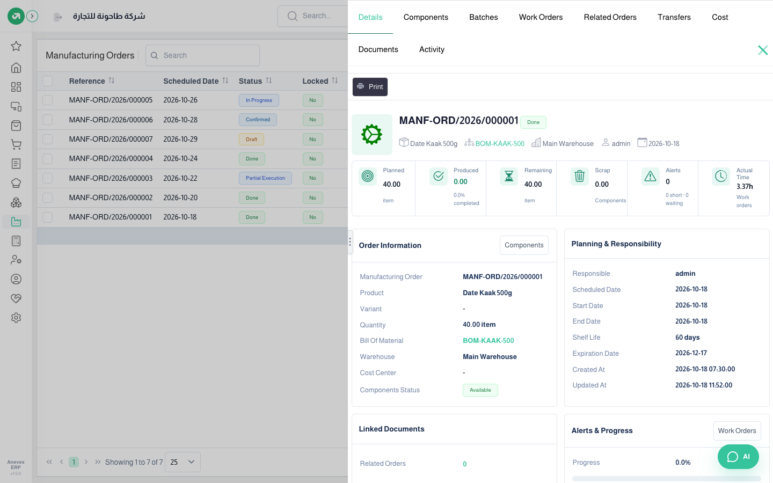Image resolution: width=773 pixels, height=483 pixels.
Task: Open the inventory cubes icon in sidebar
Action: (16, 202)
